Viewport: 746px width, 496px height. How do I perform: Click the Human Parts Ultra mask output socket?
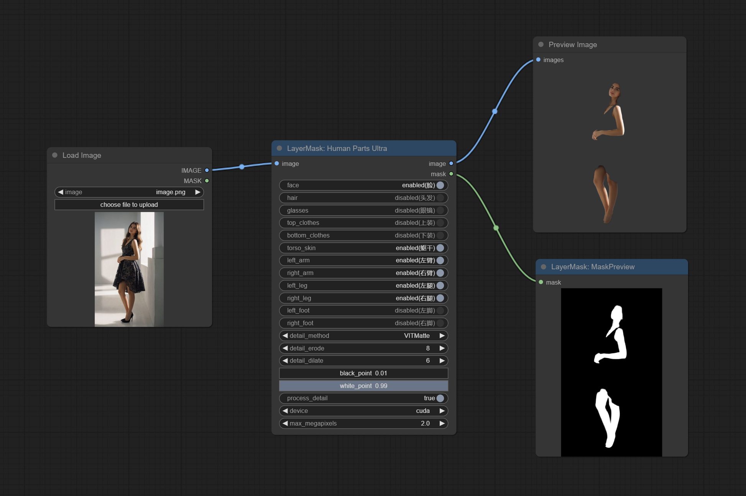(451, 174)
